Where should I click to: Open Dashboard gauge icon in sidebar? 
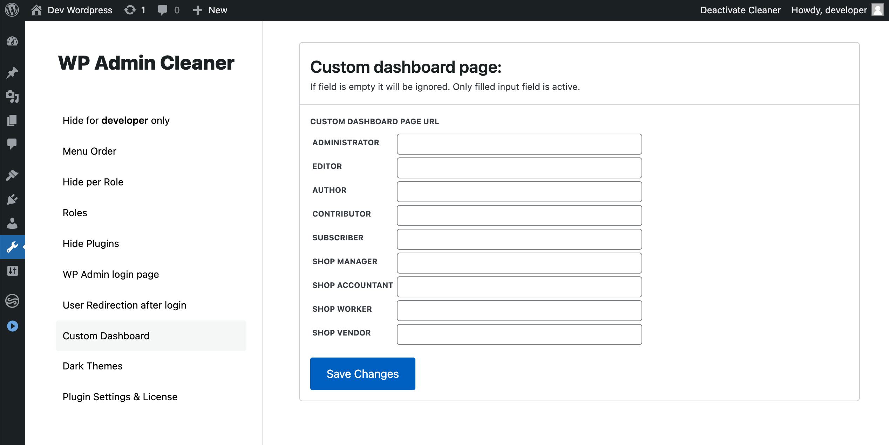pos(12,41)
